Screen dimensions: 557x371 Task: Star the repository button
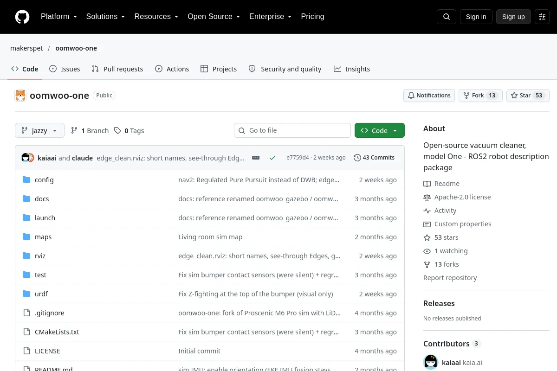(528, 96)
